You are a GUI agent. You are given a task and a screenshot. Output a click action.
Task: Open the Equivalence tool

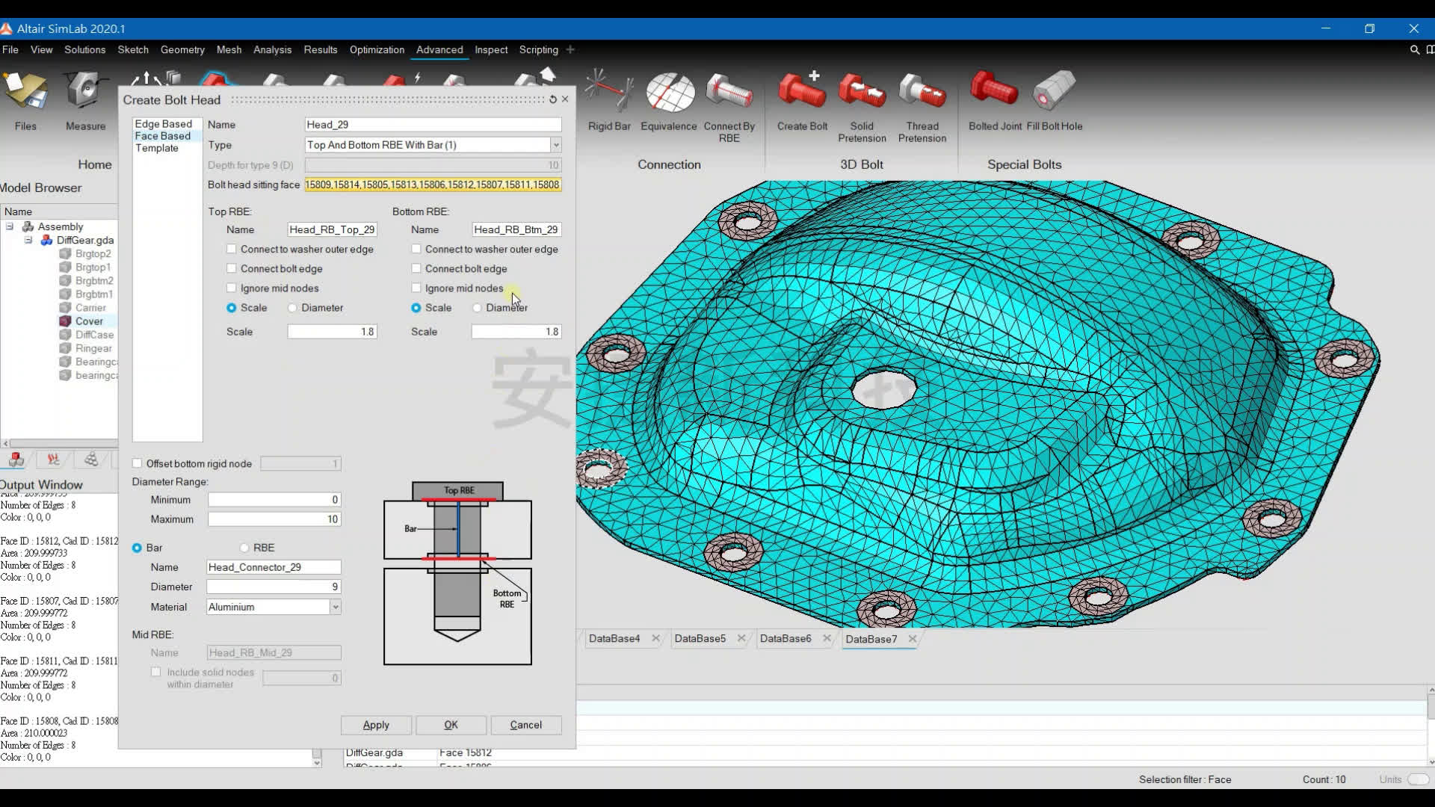[669, 93]
